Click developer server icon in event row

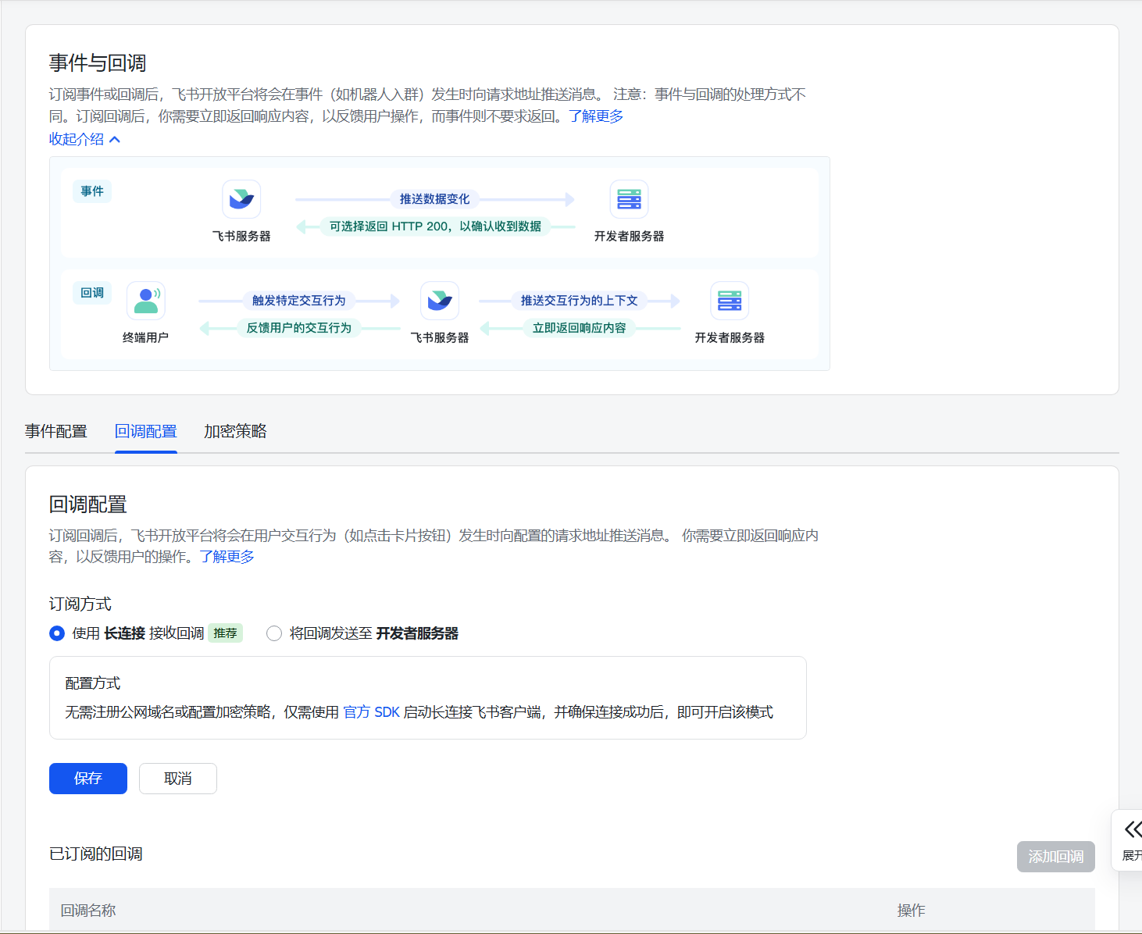coord(629,199)
